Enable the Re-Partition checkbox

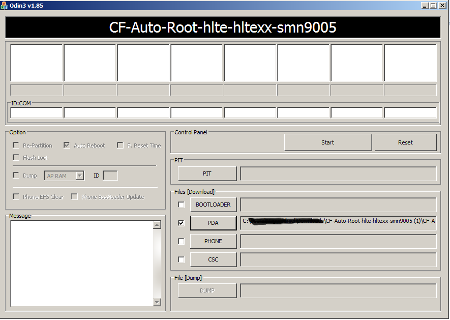[16, 146]
